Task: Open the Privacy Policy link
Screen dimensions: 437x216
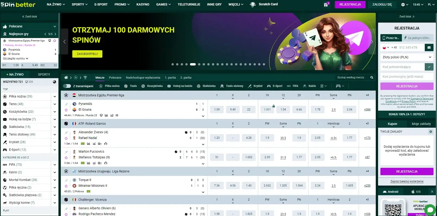Action: click(408, 101)
